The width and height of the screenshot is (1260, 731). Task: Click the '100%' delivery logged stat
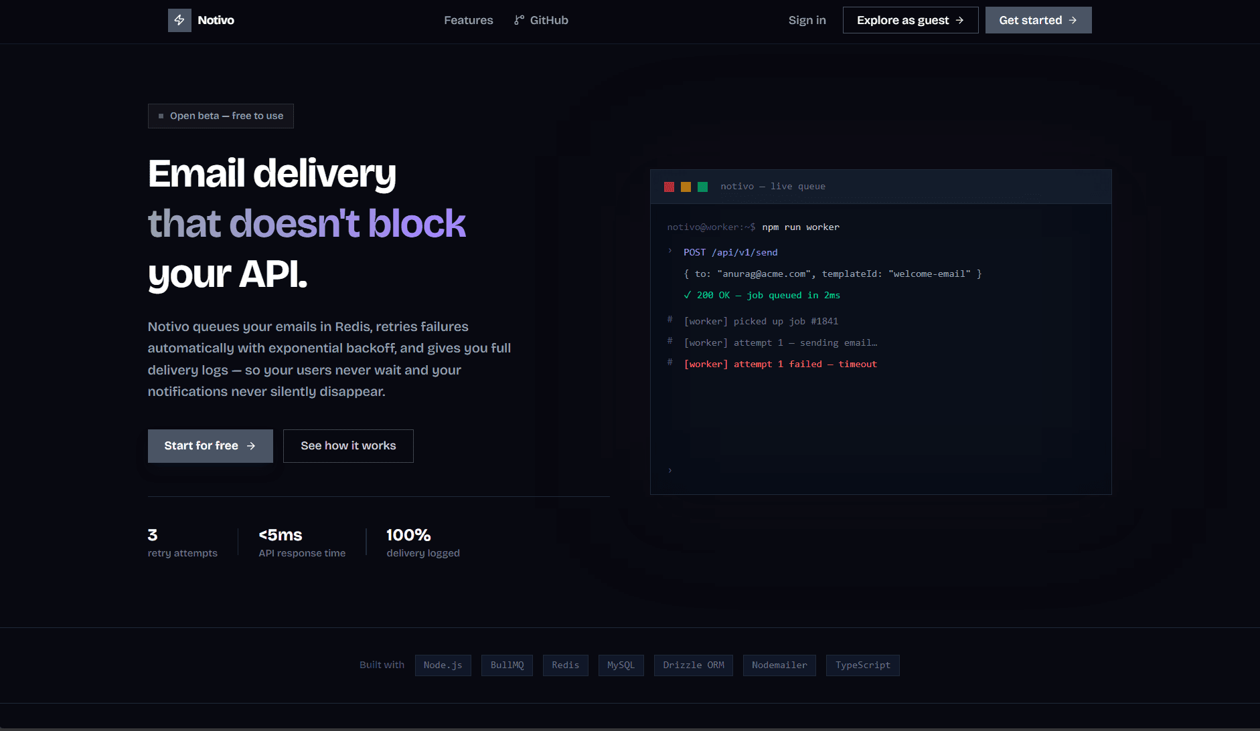click(x=408, y=535)
